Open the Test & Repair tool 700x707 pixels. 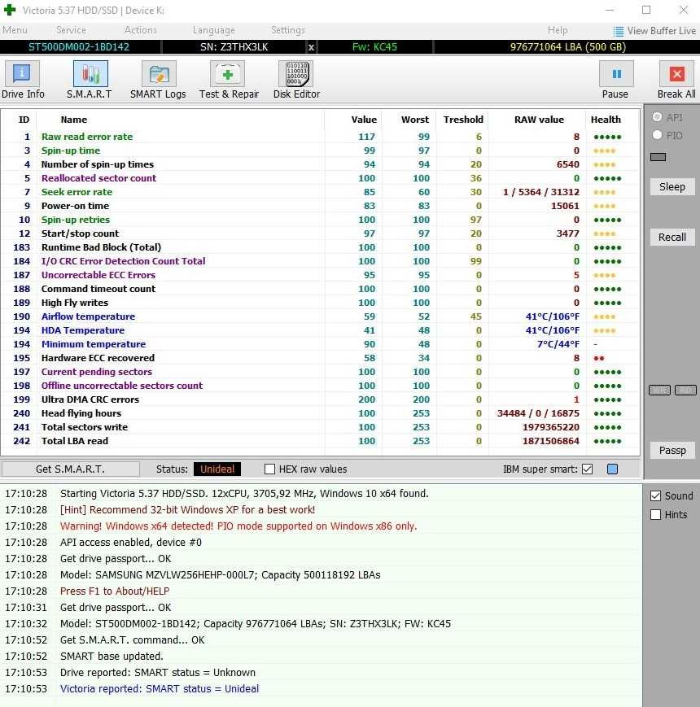[x=227, y=73]
